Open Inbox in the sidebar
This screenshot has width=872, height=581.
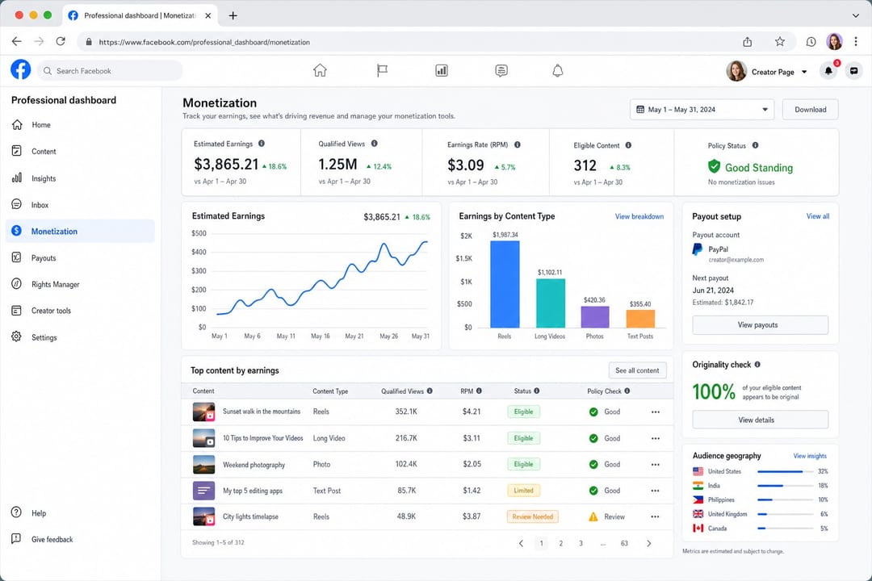80,205
